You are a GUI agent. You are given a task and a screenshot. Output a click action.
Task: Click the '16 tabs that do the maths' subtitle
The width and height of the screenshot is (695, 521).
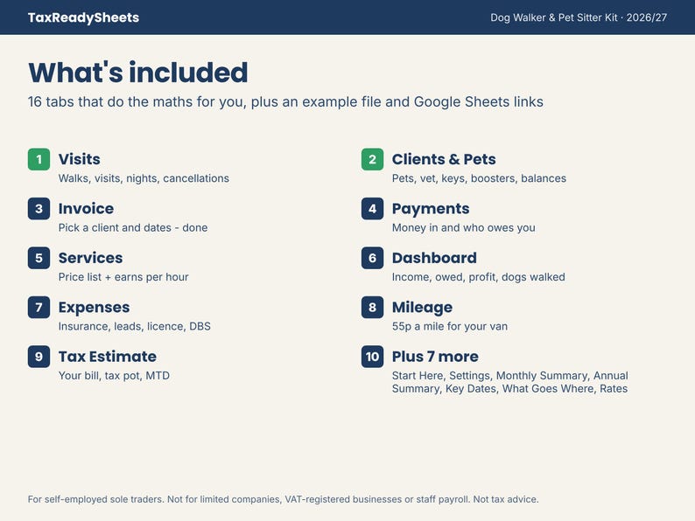click(x=285, y=101)
